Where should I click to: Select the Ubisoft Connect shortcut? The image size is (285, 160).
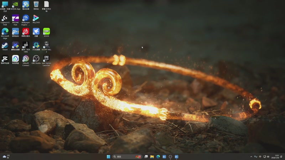pos(26,61)
